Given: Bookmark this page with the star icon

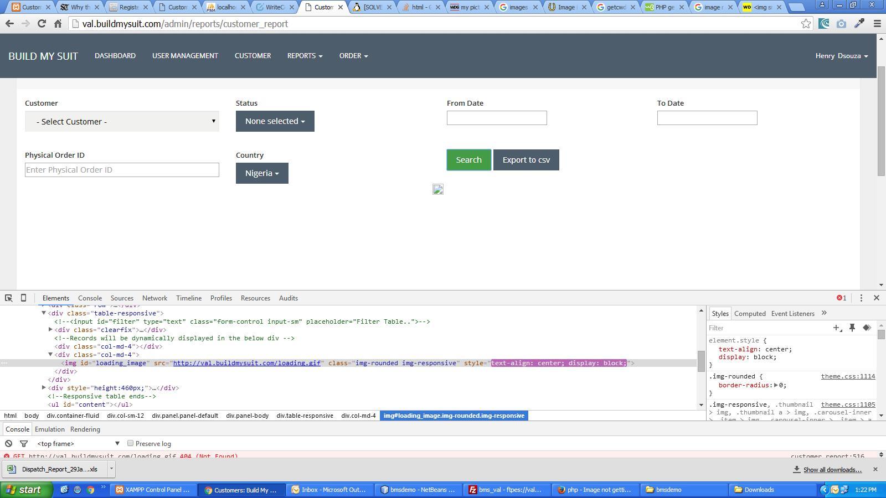Looking at the screenshot, I should 806,24.
